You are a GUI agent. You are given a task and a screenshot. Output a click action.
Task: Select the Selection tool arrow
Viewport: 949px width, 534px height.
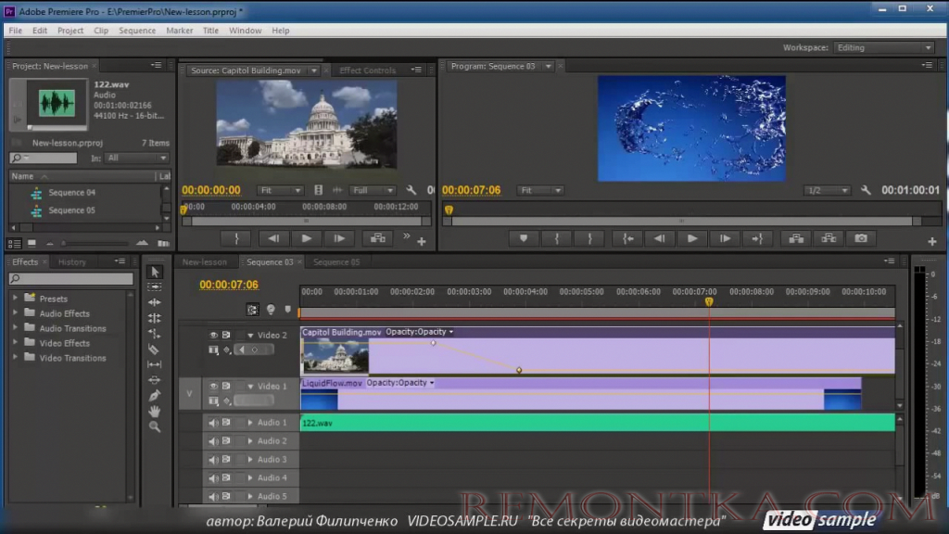[x=155, y=272]
